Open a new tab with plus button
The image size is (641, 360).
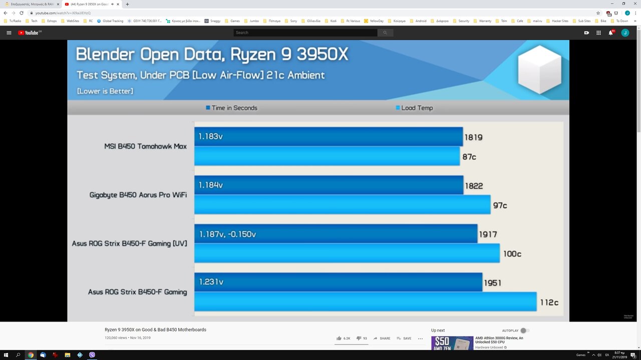(x=127, y=4)
